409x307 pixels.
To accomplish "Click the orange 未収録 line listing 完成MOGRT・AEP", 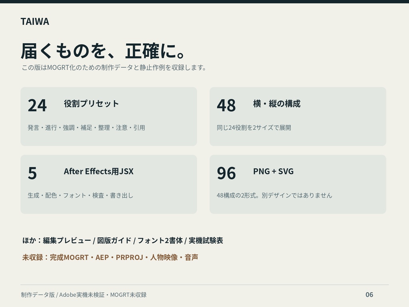I will click(110, 257).
